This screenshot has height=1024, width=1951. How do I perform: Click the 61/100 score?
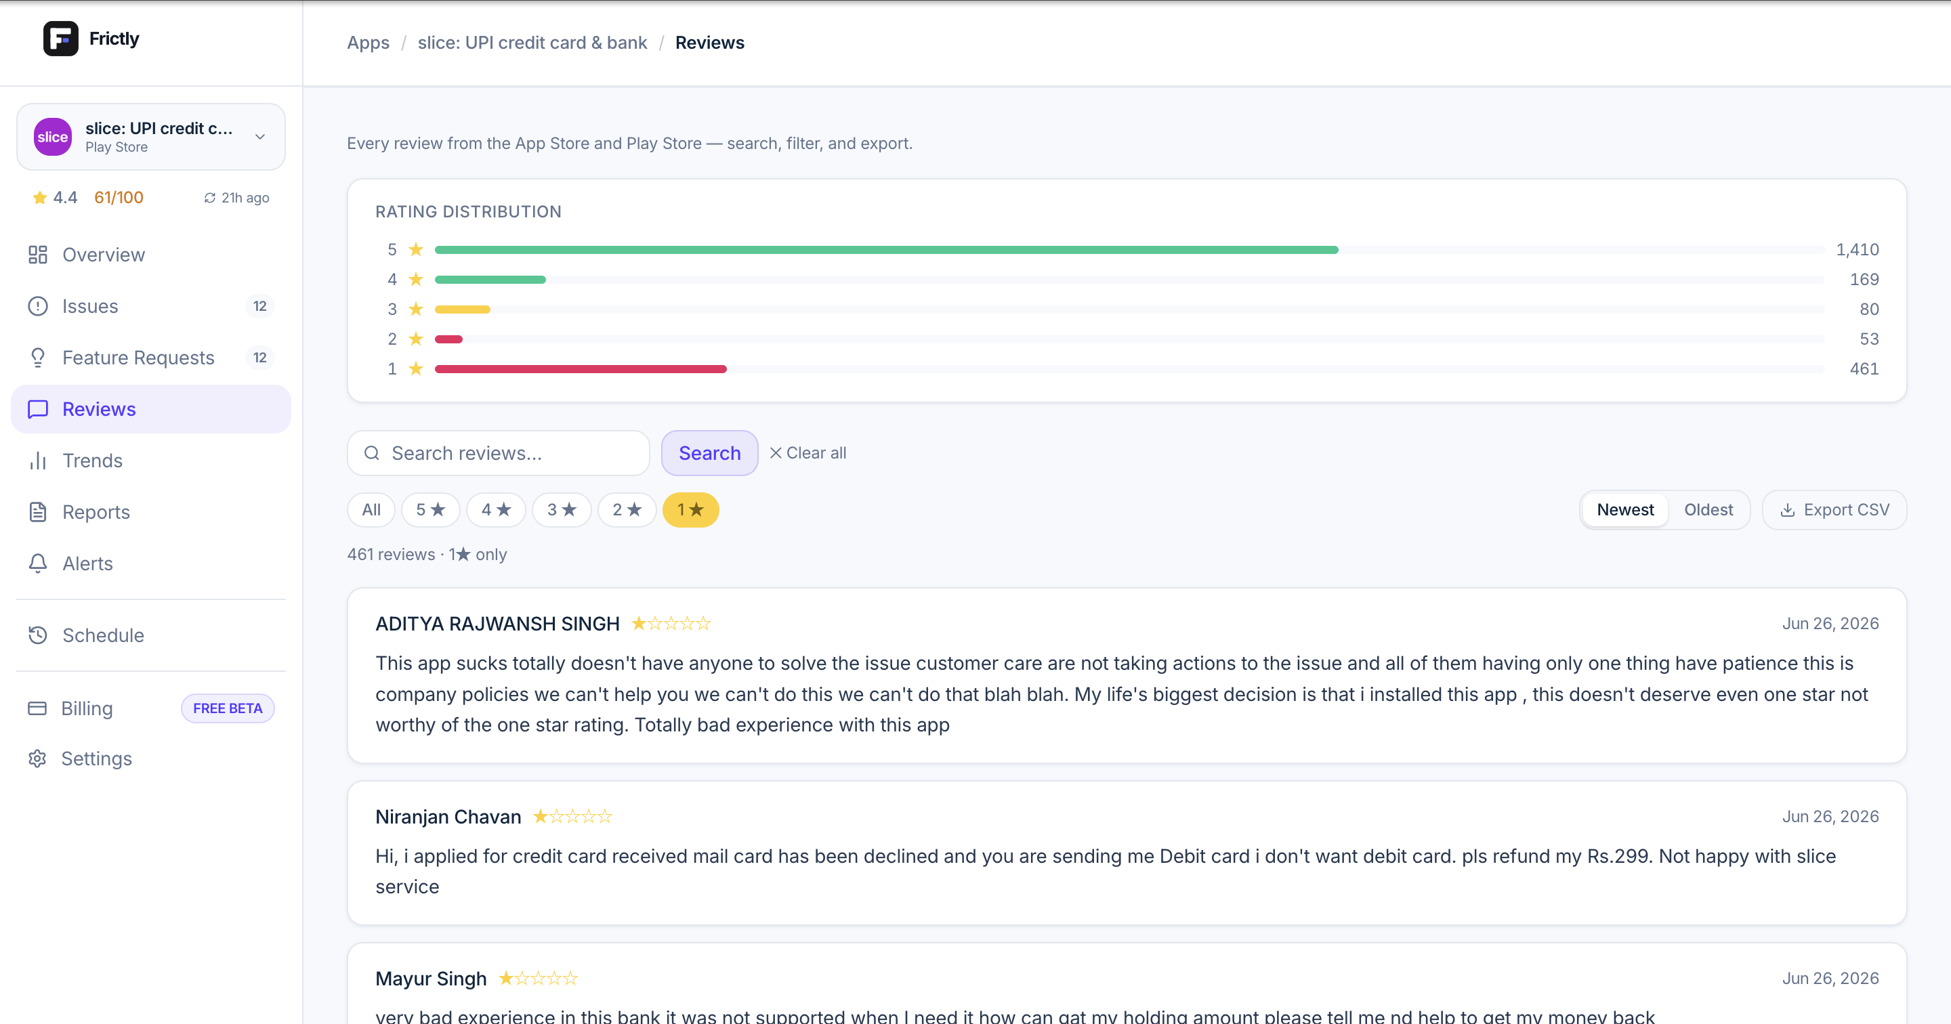[118, 198]
